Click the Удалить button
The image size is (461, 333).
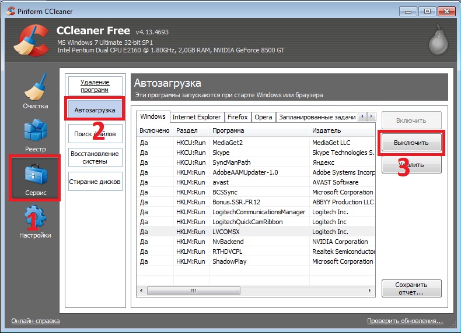coord(411,165)
